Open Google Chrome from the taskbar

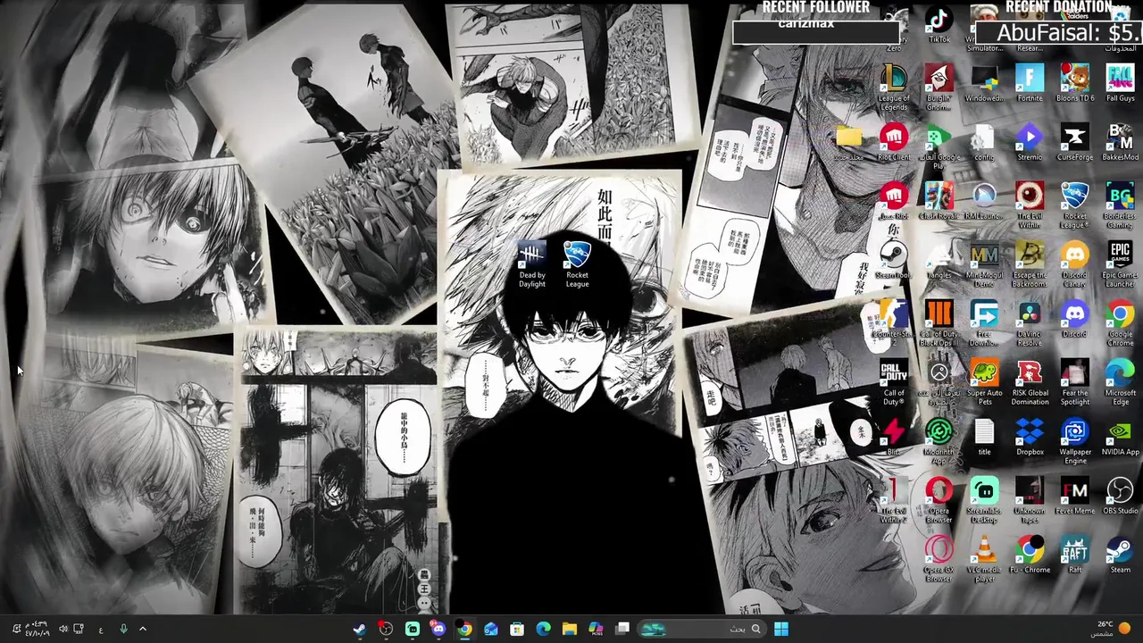(x=464, y=629)
